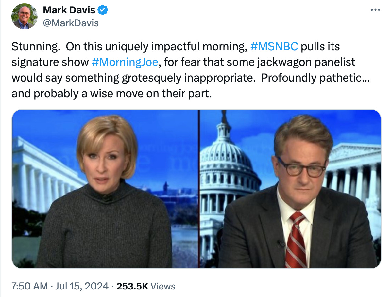Open the #MorningJoe hashtag link
The width and height of the screenshot is (391, 297).
pos(125,62)
